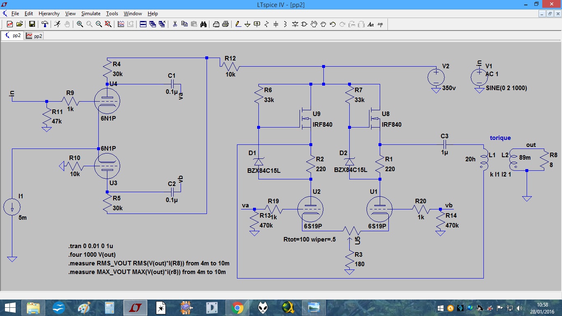Open the View menu

[70, 14]
